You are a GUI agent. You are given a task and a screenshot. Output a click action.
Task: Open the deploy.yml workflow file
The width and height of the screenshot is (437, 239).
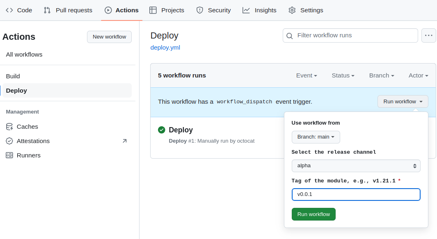(165, 48)
